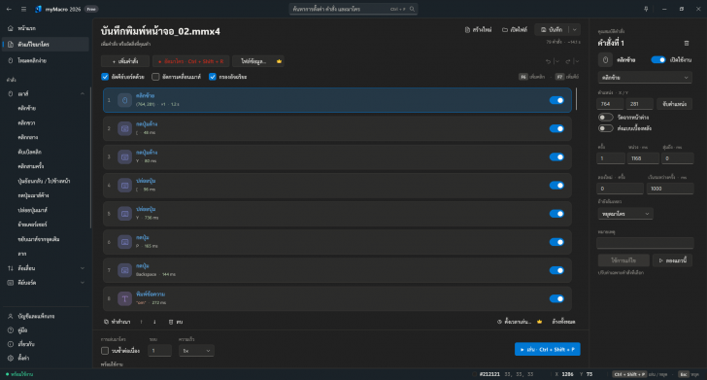Click the duplicate icon below the list
Image resolution: width=707 pixels, height=380 pixels.
(106, 322)
